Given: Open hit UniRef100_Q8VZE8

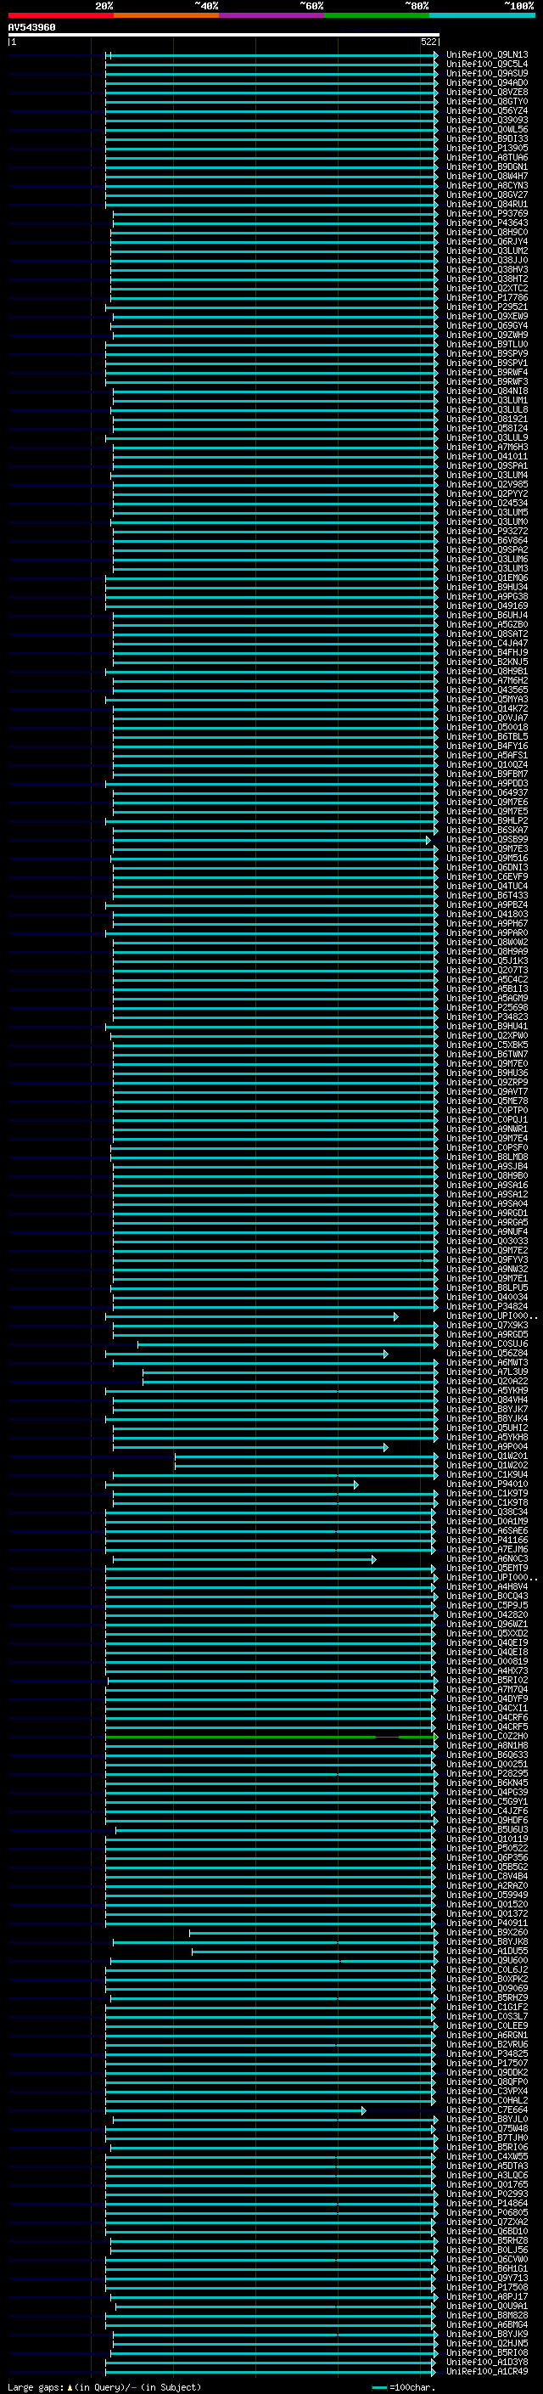Looking at the screenshot, I should 487,92.
